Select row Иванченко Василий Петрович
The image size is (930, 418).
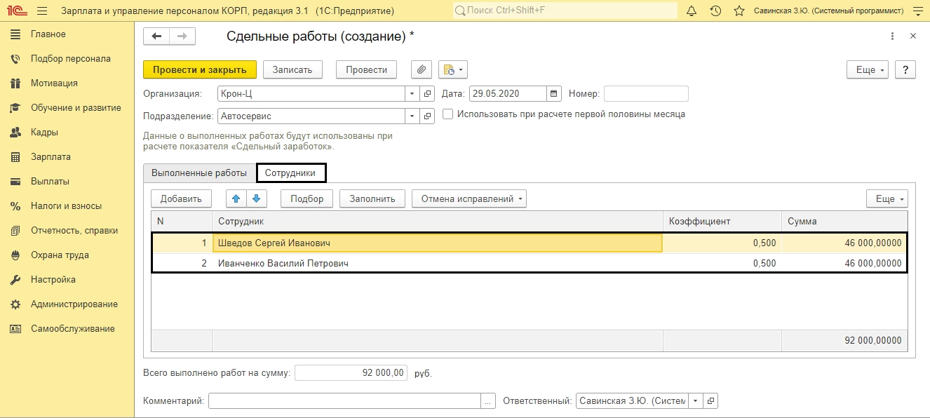click(529, 263)
